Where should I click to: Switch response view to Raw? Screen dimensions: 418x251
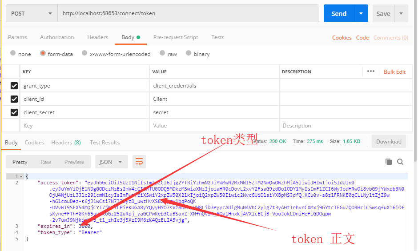(x=46, y=162)
